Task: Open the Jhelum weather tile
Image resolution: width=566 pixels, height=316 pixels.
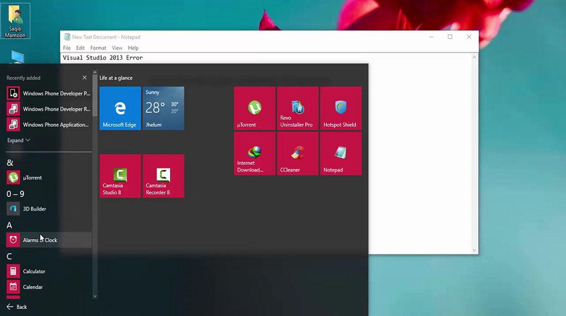Action: coord(163,108)
